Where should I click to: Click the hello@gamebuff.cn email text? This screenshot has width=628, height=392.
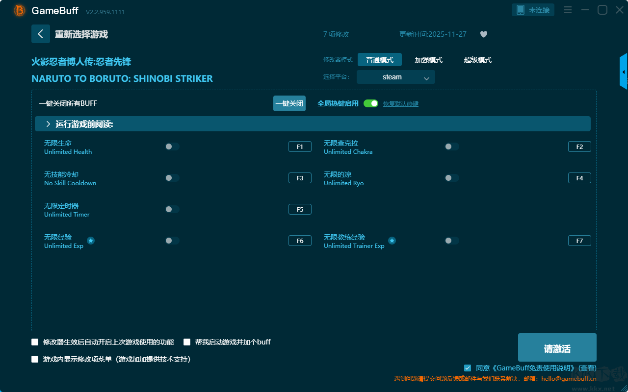tap(569, 379)
